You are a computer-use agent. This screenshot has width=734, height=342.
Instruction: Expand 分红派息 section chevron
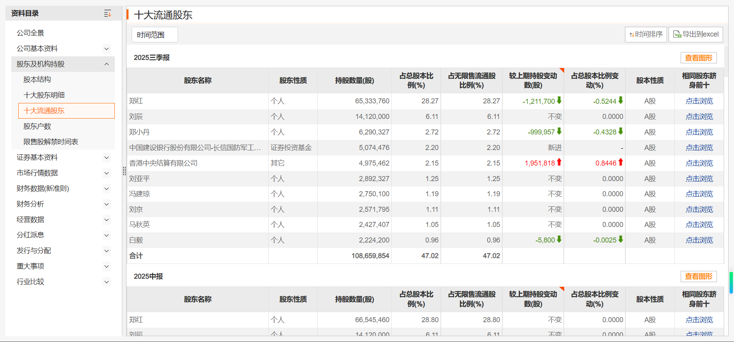click(106, 235)
